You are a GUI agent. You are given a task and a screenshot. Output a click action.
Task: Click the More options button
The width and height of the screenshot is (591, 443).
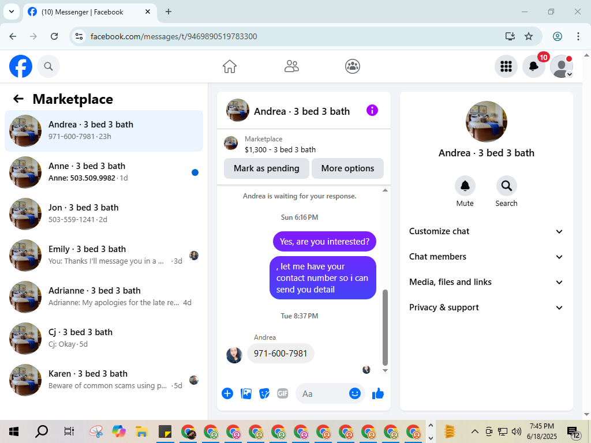tap(347, 168)
